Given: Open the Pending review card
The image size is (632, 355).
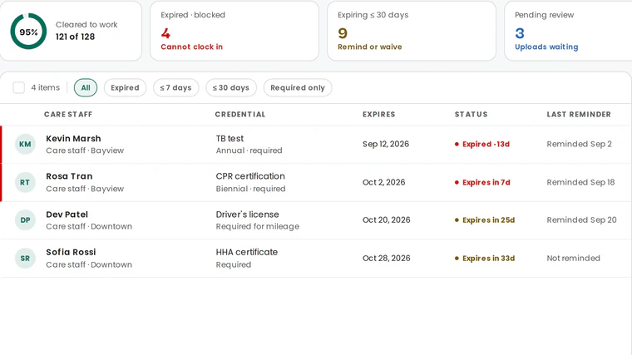Looking at the screenshot, I should pos(568,31).
